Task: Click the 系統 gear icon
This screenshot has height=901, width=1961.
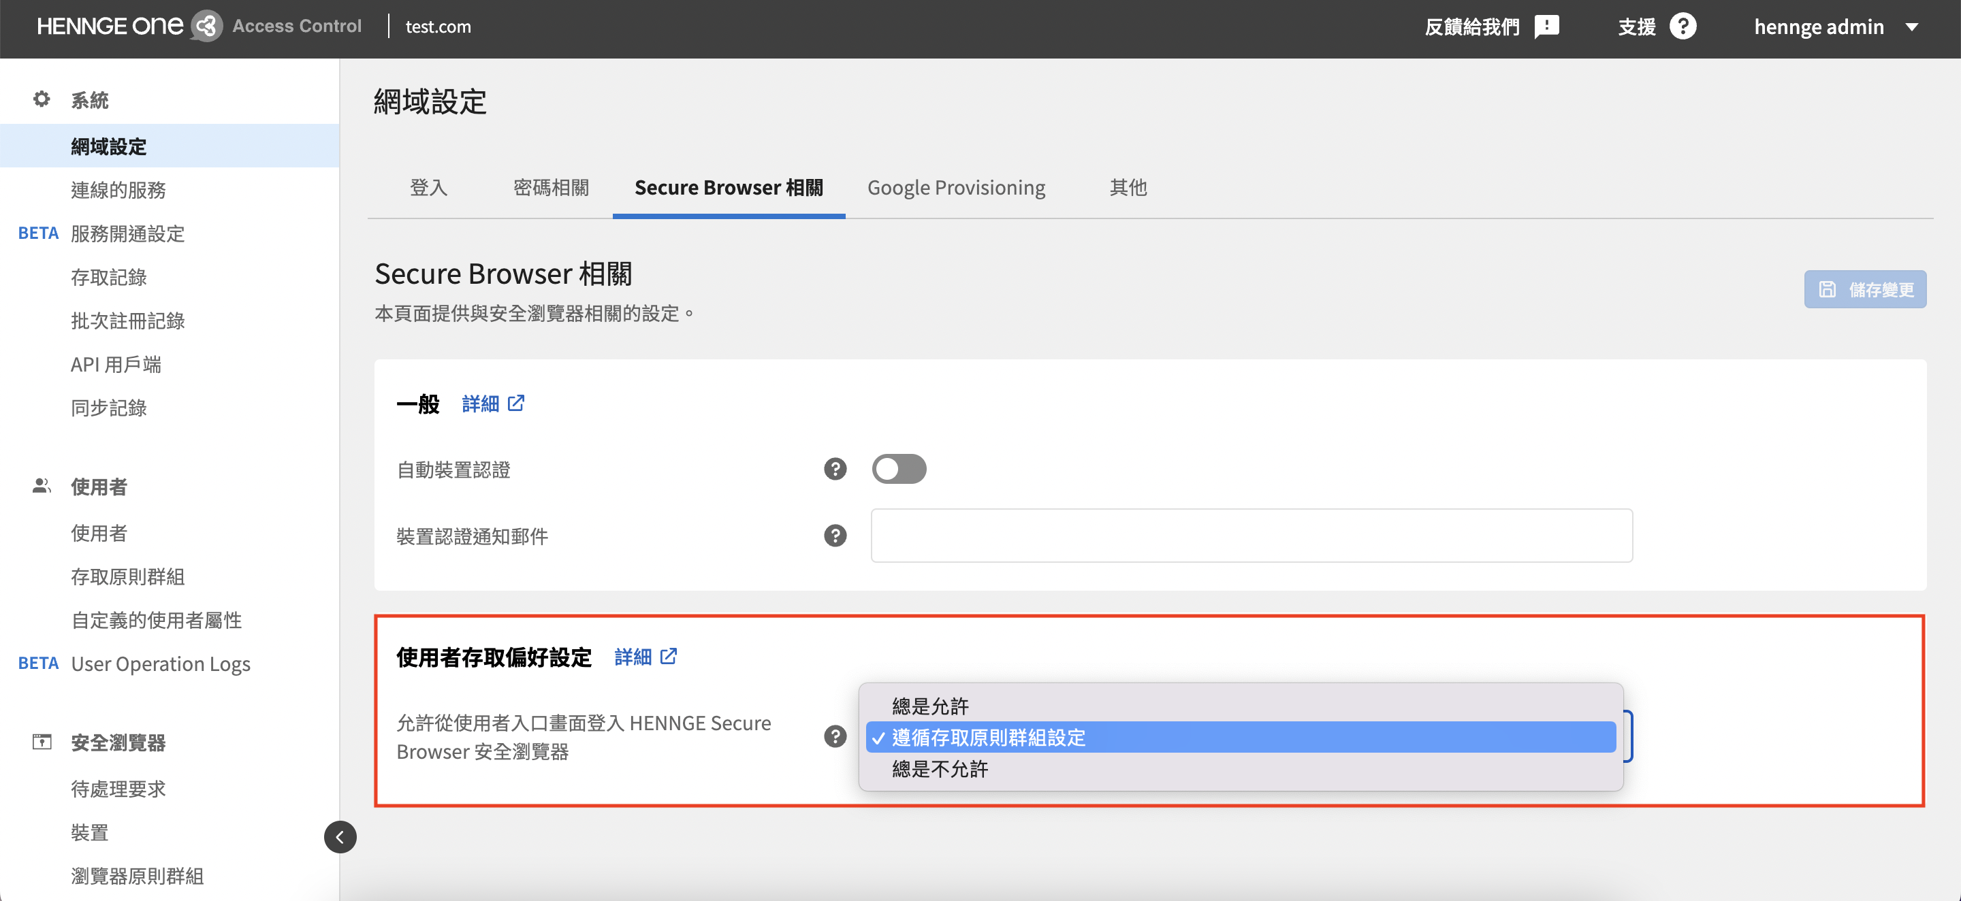Action: 42,99
